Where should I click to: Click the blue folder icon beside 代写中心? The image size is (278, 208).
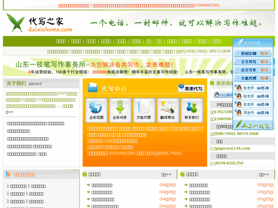click(x=93, y=87)
